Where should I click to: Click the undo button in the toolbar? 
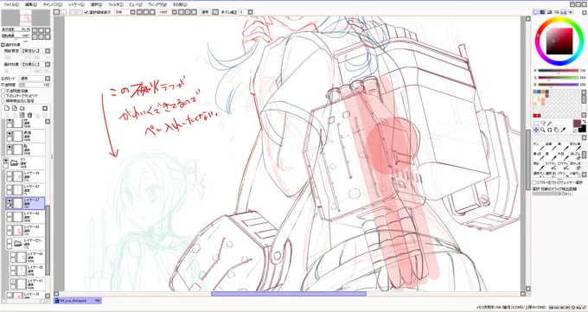tap(56, 12)
